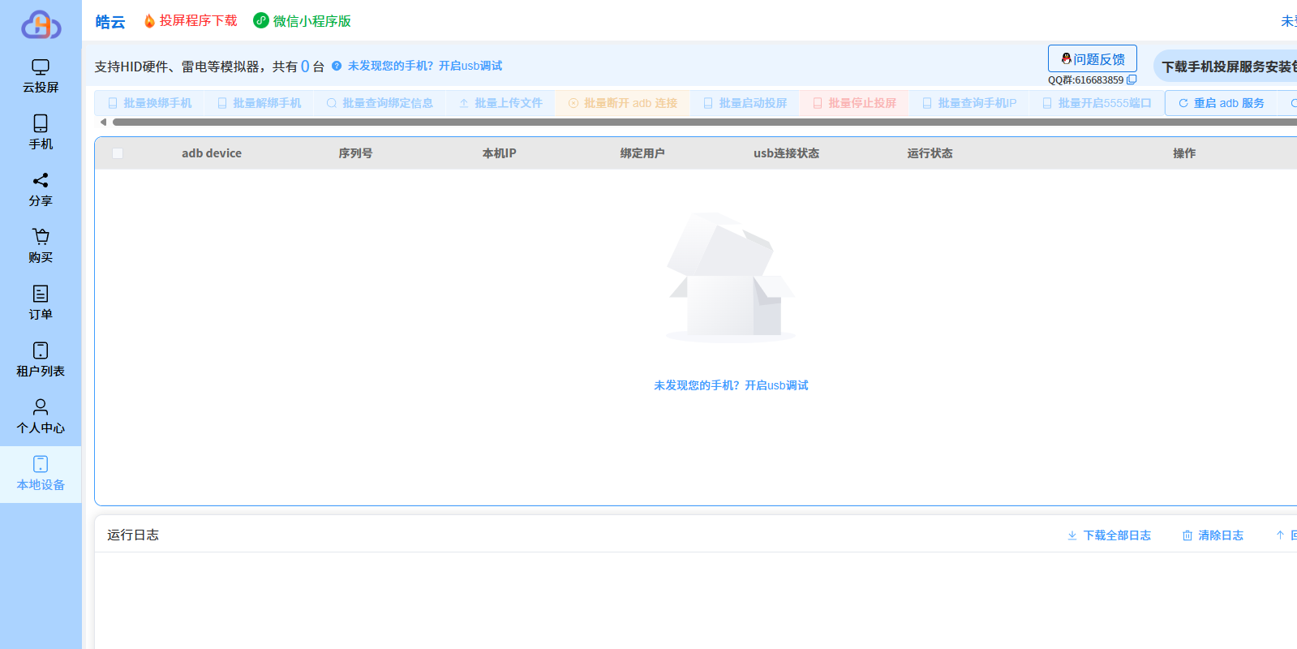
Task: Click the toolbar scroll-left arrow
Action: (103, 122)
